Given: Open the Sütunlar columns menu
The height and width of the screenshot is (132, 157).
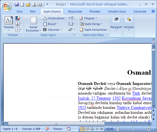Looking at the screenshot, I should (x=52, y=30).
